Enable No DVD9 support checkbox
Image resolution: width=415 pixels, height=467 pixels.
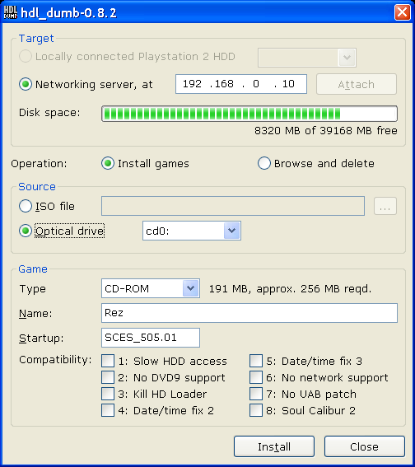[108, 377]
